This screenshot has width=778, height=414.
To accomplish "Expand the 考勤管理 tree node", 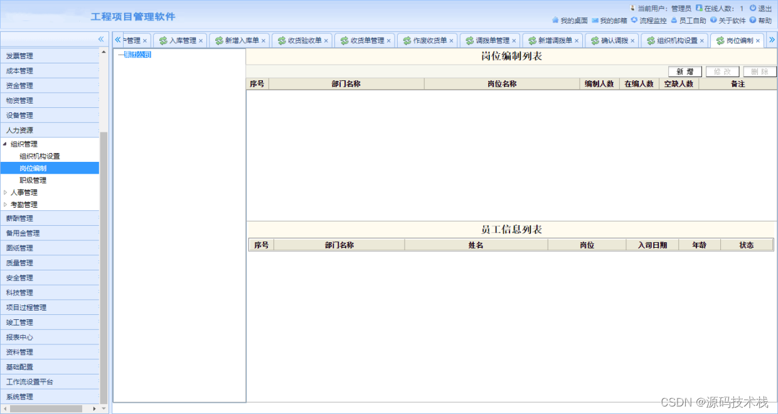I will click(6, 204).
